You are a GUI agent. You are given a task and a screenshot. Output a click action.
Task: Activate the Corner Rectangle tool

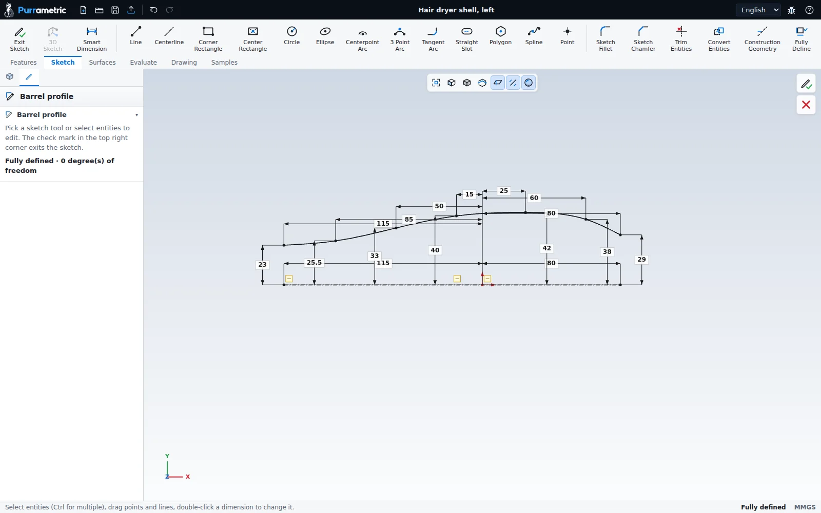pos(208,38)
